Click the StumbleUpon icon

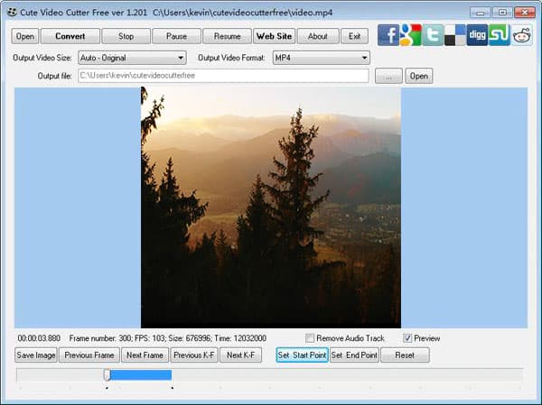coord(500,36)
